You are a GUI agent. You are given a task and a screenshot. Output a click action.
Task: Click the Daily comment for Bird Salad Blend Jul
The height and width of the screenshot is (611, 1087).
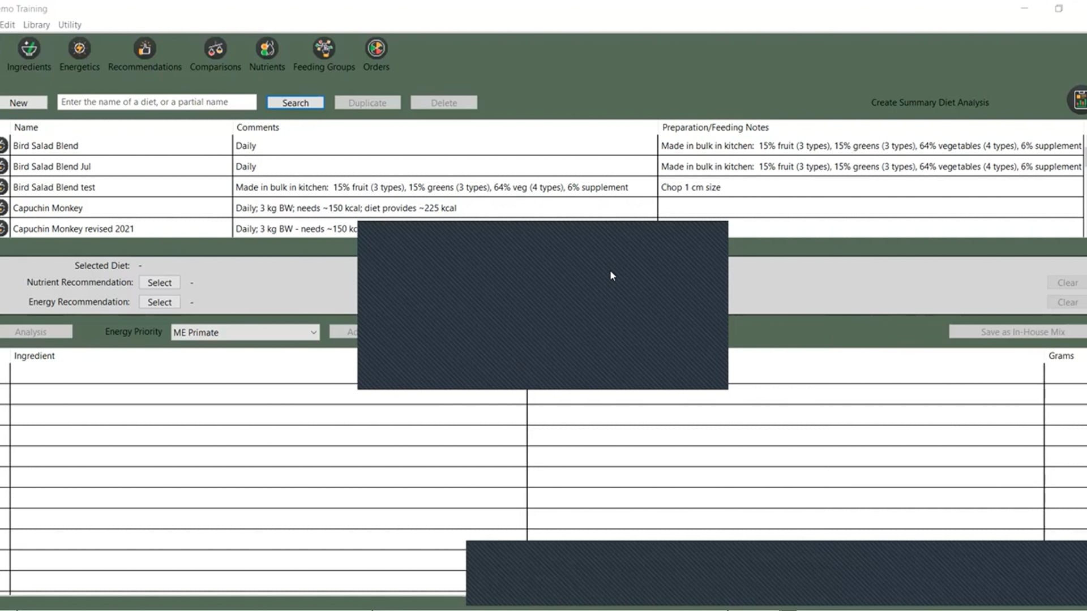(246, 166)
